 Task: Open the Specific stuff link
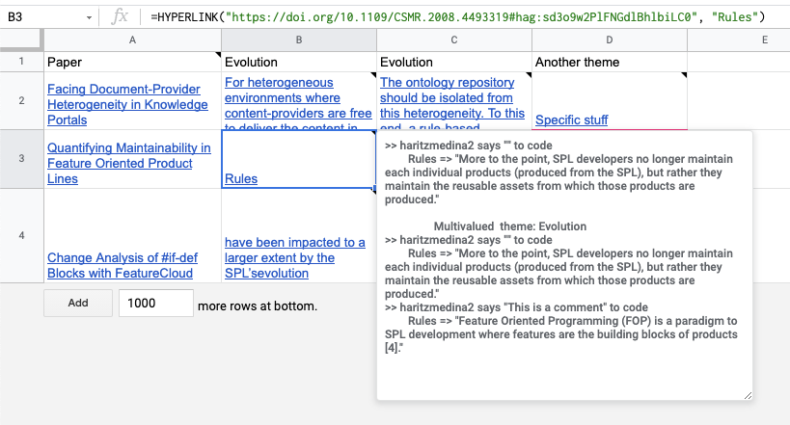pyautogui.click(x=571, y=120)
